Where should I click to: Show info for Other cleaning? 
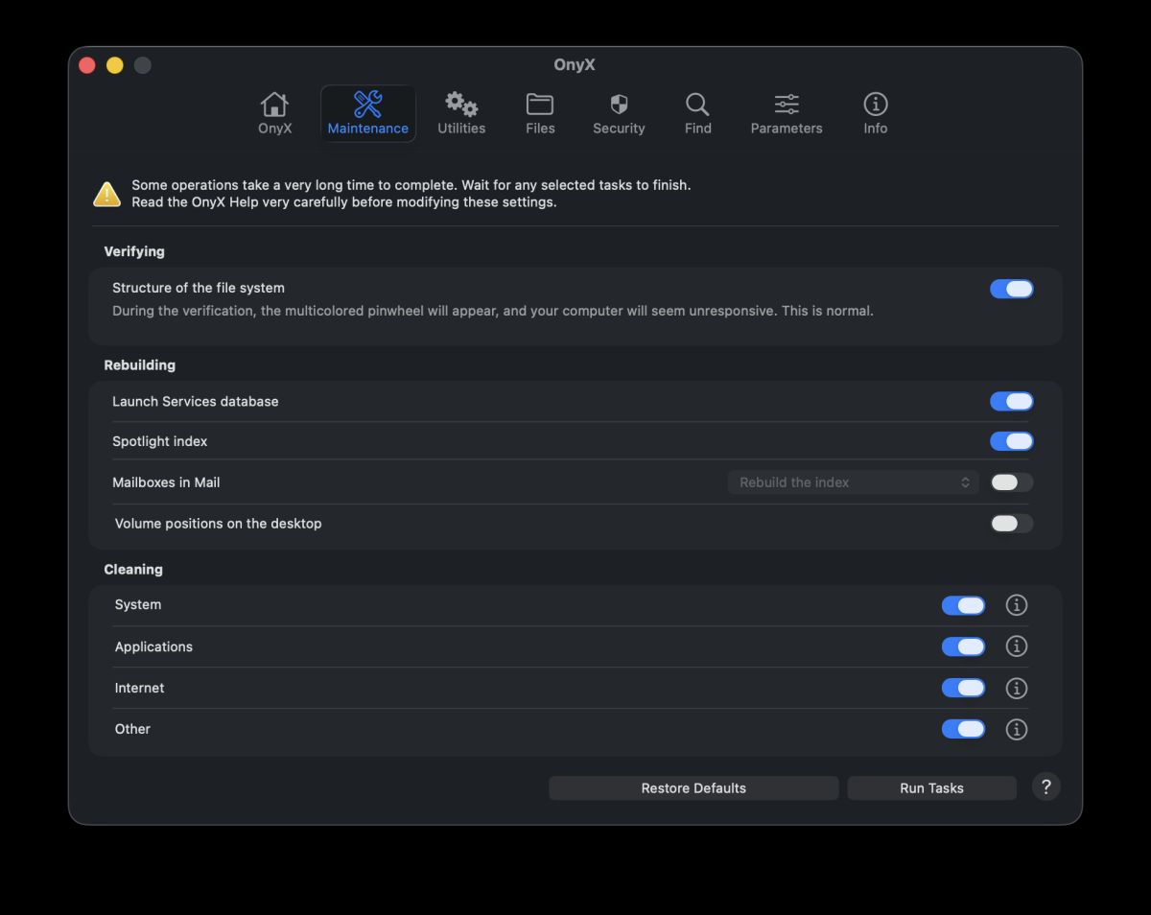coord(1017,729)
